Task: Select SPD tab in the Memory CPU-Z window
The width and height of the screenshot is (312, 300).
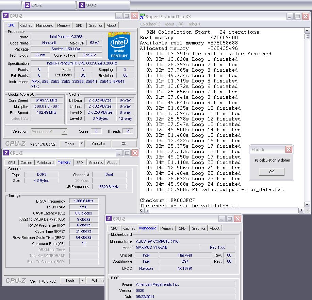Action: 79,163
